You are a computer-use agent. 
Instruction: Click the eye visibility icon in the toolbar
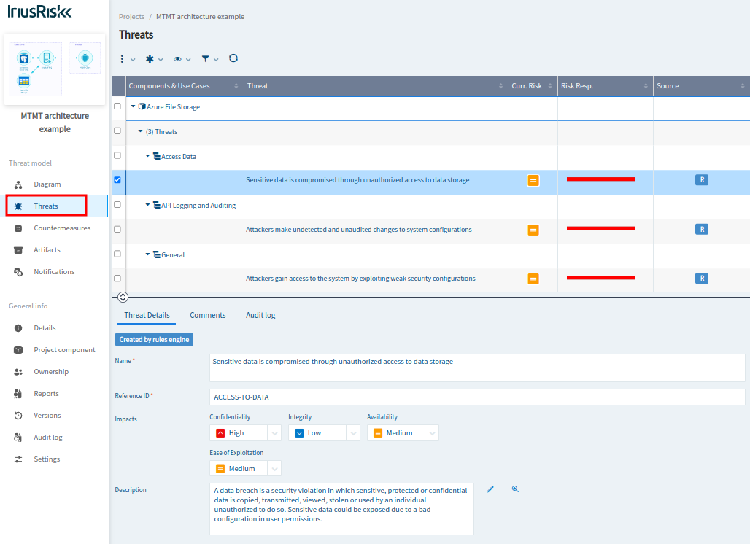tap(179, 58)
